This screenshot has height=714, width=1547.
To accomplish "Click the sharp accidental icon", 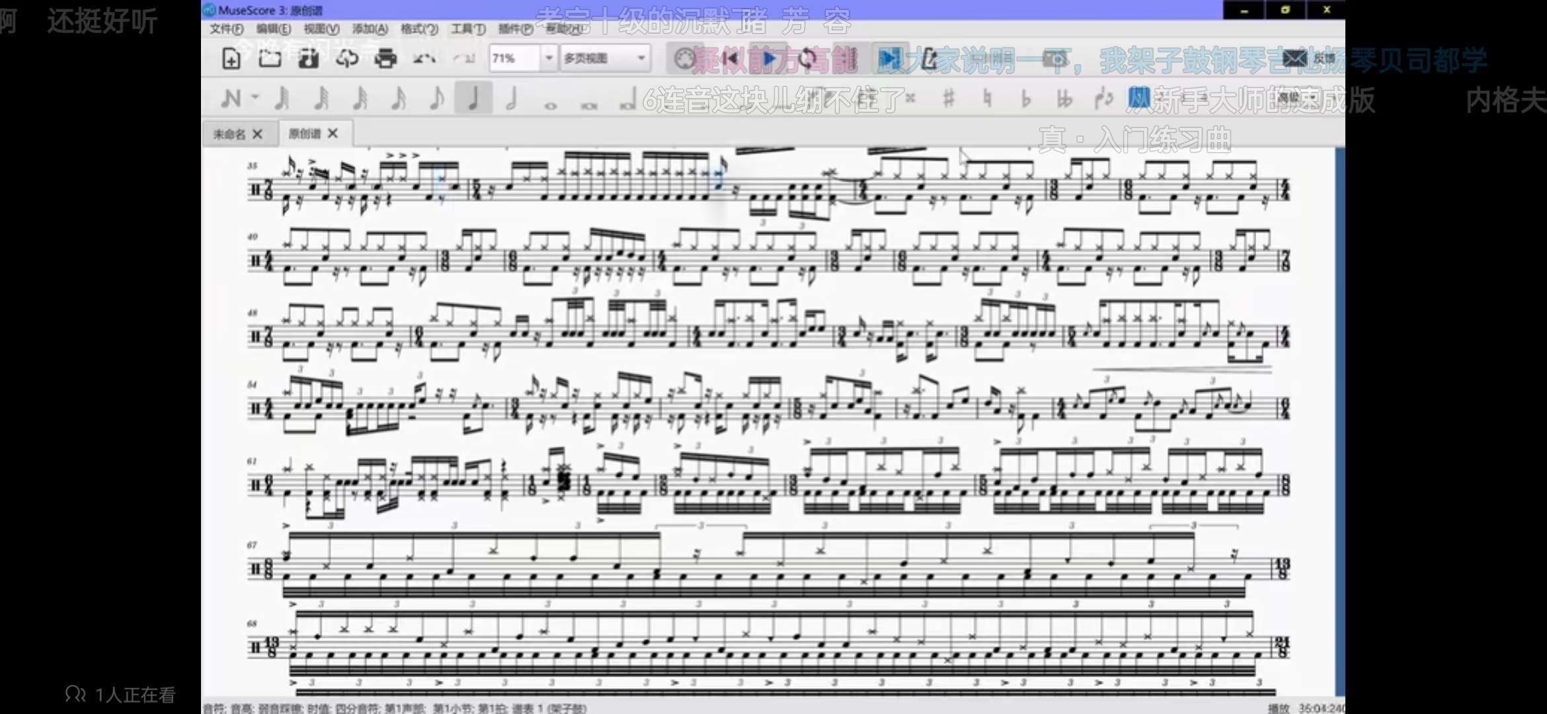I will [x=949, y=99].
